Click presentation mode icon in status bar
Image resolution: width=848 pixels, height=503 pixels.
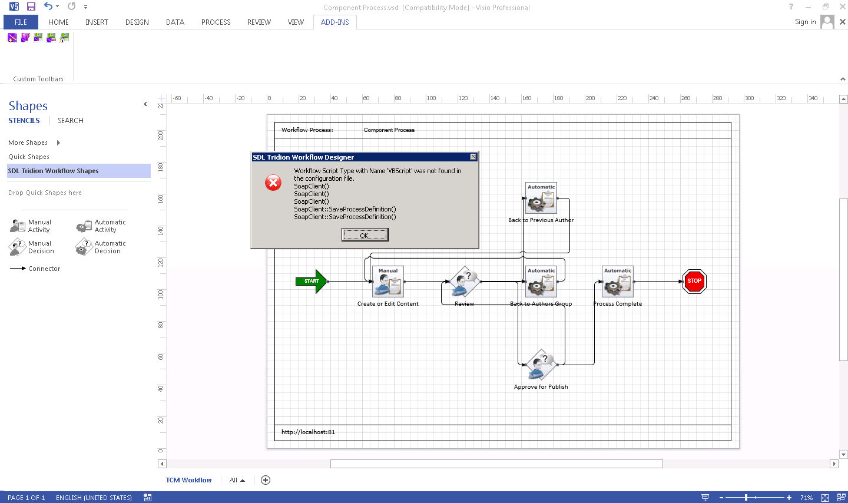click(705, 498)
